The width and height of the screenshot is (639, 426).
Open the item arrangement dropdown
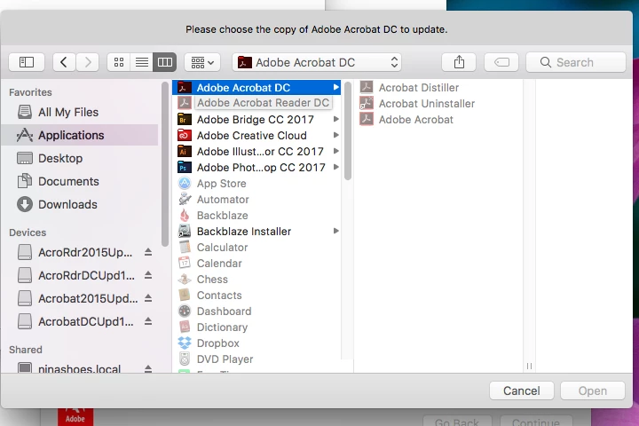(202, 62)
